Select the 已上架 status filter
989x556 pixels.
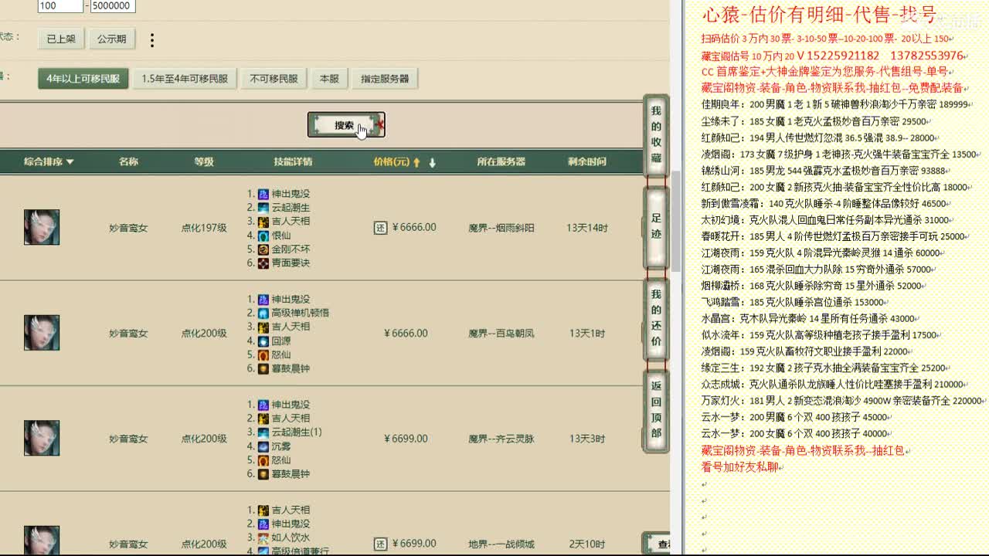click(x=61, y=39)
